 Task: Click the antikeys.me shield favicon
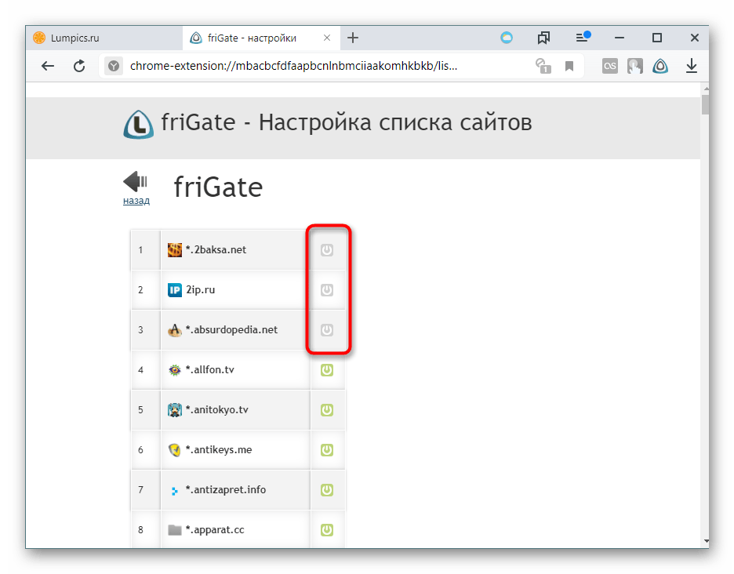click(x=175, y=450)
